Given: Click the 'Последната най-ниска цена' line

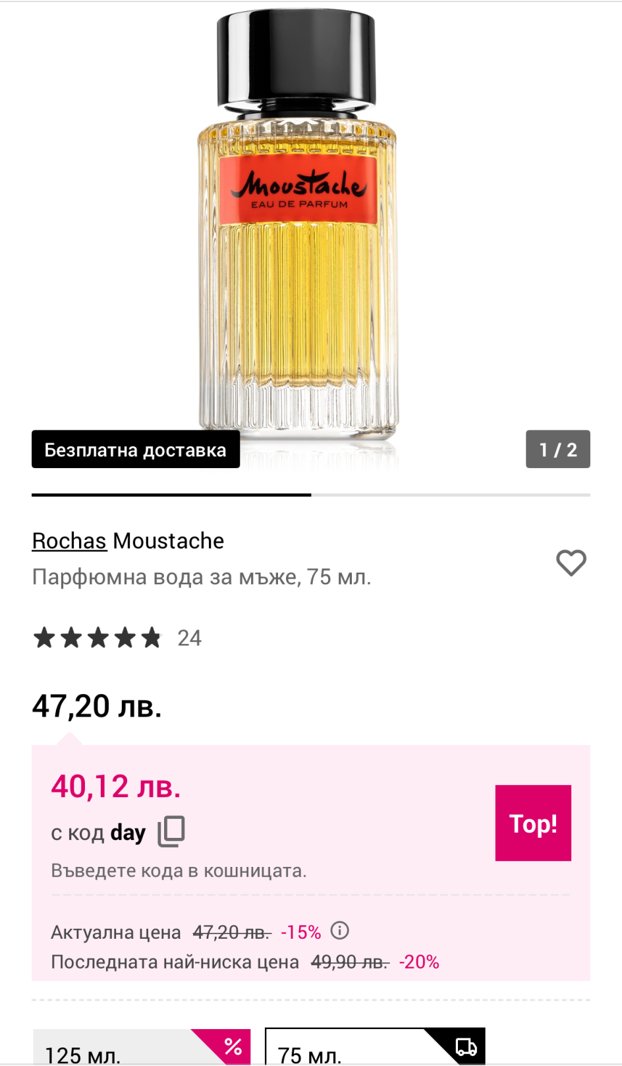Looking at the screenshot, I should (x=175, y=962).
